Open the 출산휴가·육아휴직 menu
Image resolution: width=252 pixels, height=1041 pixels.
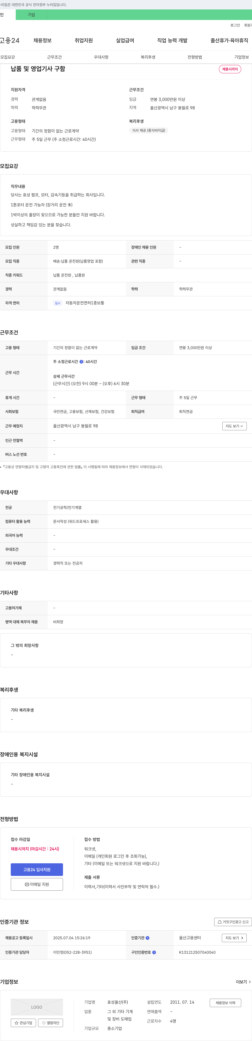(229, 40)
